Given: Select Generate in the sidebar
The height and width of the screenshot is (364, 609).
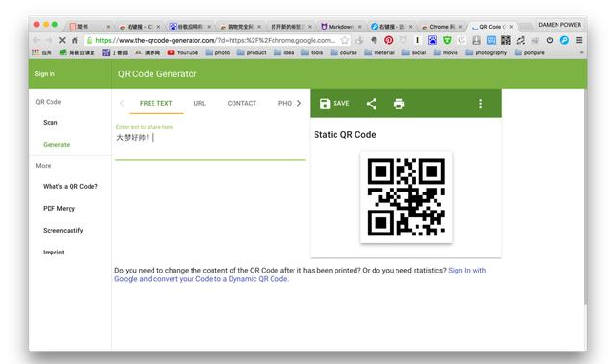Looking at the screenshot, I should (x=56, y=145).
